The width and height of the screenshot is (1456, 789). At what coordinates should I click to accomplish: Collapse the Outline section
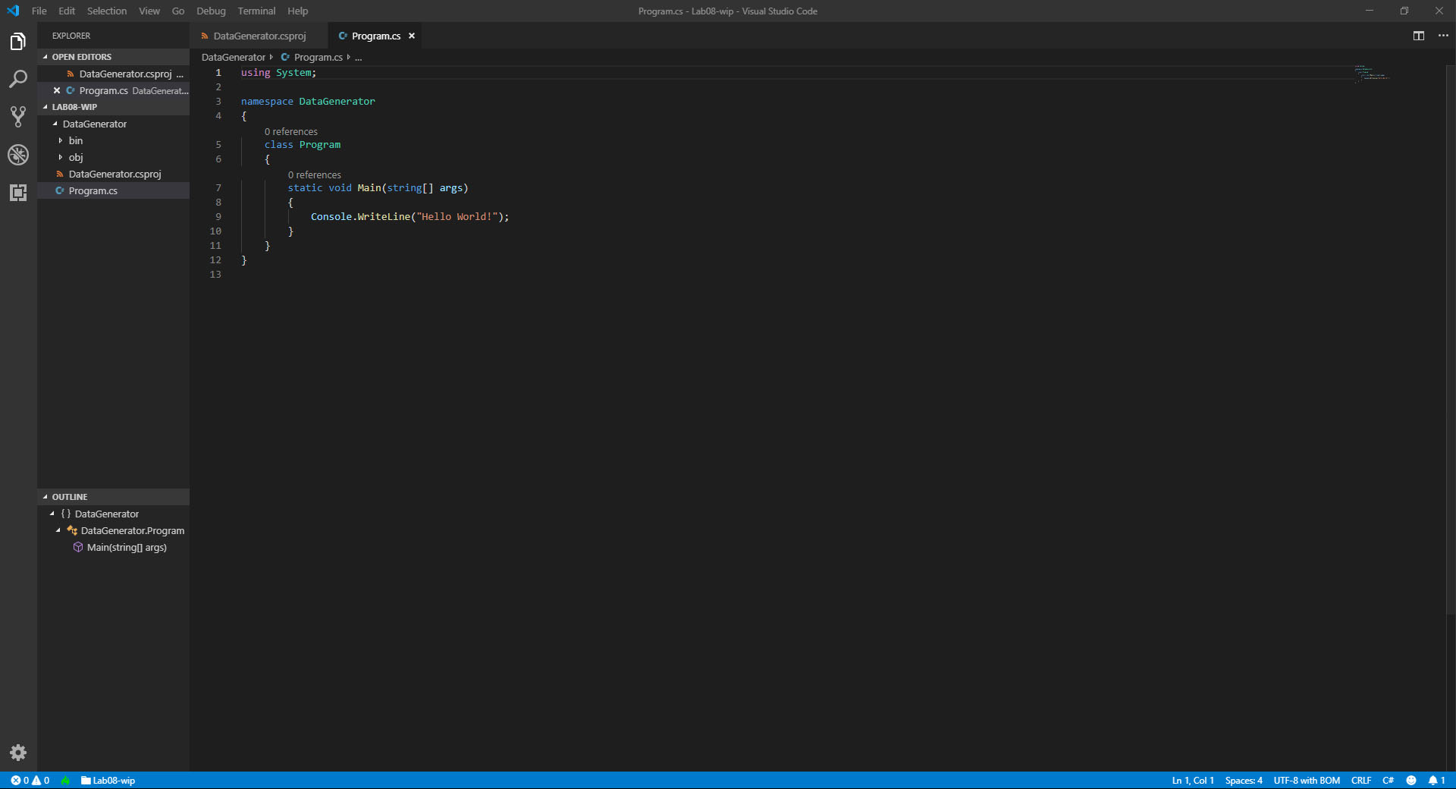point(45,497)
